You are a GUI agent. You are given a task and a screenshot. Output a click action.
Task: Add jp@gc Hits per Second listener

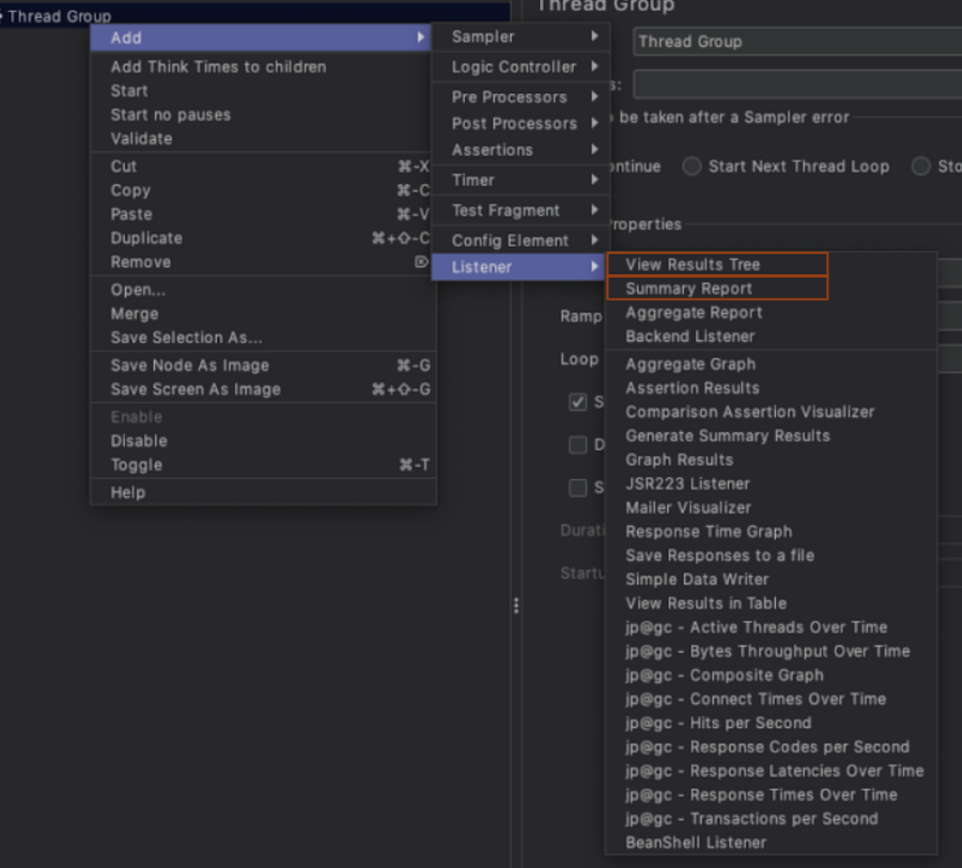pyautogui.click(x=718, y=722)
